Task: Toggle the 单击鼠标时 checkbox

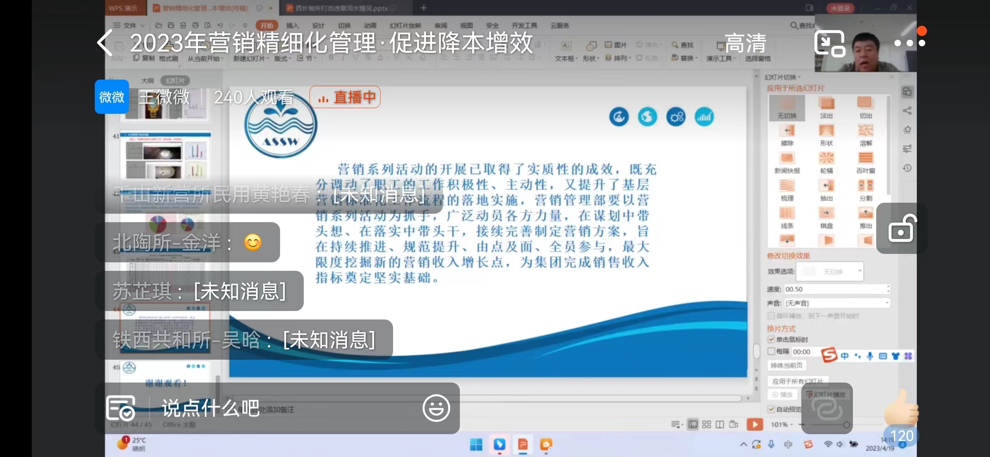Action: pyautogui.click(x=771, y=339)
